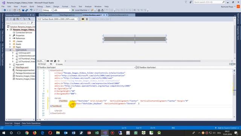Open the Error List tab
The width and height of the screenshot is (241, 136).
(9, 123)
